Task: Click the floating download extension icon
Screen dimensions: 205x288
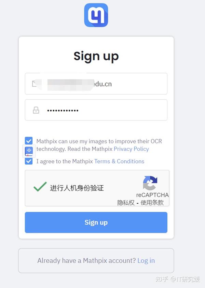Action: (29, 152)
